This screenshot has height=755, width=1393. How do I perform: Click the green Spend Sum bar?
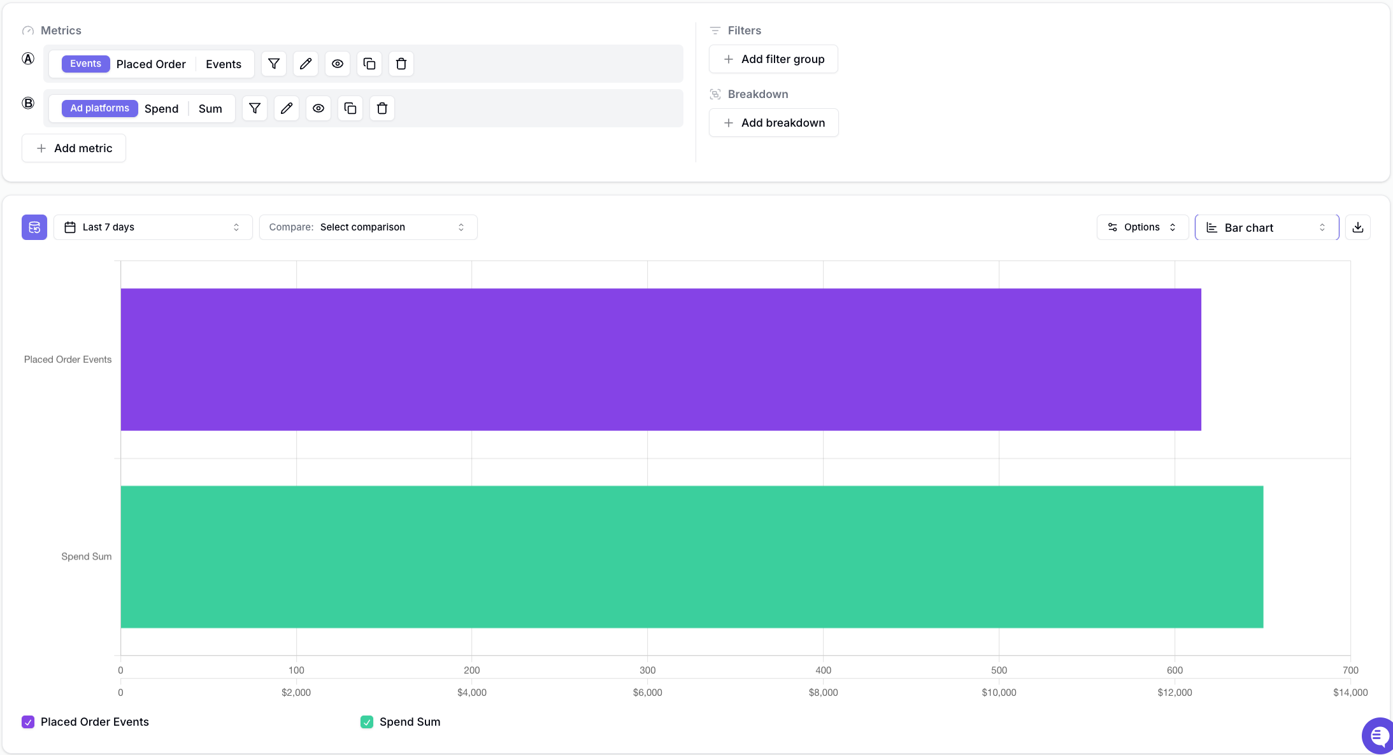click(x=692, y=557)
